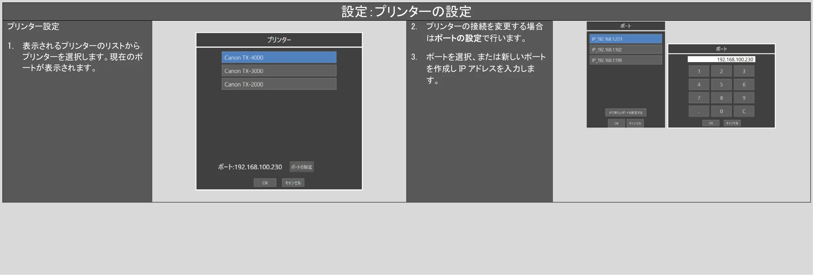Select port IP_192.168.1.223 in the port list

click(x=626, y=39)
